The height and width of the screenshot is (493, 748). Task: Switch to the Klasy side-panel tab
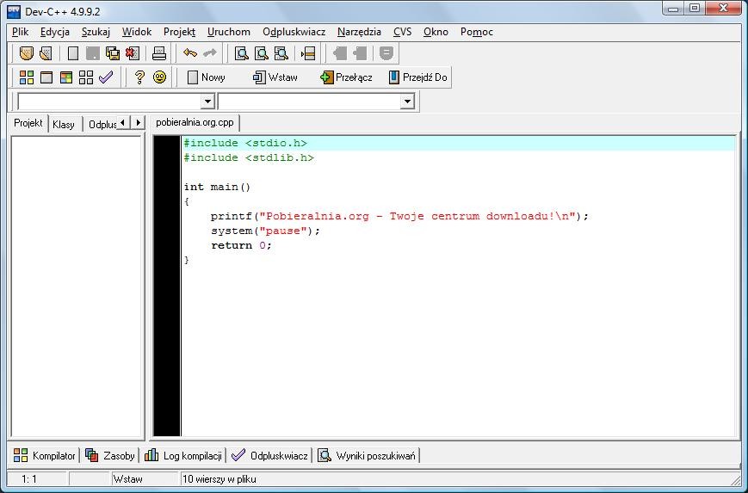pyautogui.click(x=64, y=125)
